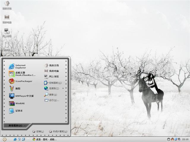Click the 22:10 taskbar clock

[x=185, y=139]
